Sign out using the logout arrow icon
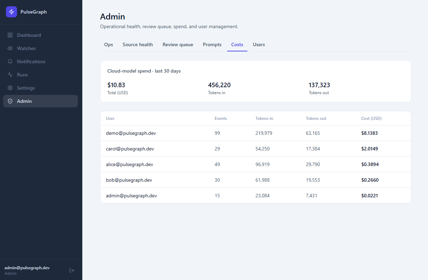 [x=72, y=270]
